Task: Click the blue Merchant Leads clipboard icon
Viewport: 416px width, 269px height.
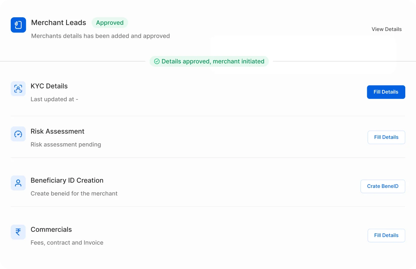Action: 18,25
